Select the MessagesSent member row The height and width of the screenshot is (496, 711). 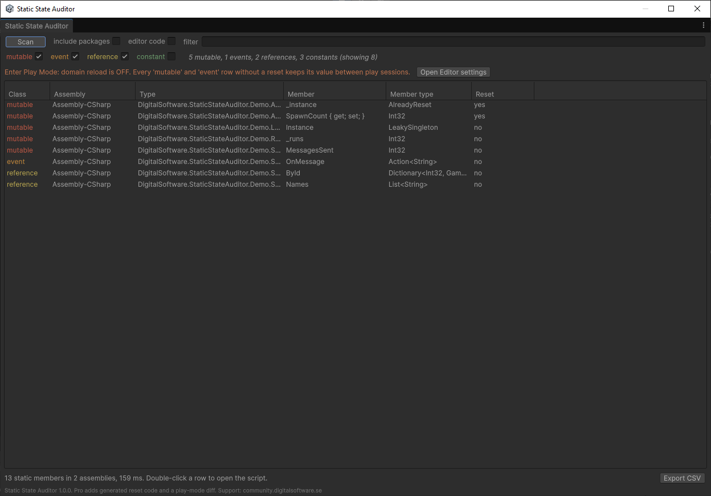click(x=355, y=150)
